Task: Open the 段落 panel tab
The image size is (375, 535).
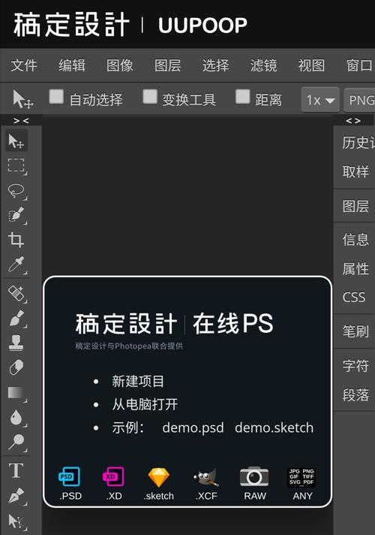Action: point(355,394)
